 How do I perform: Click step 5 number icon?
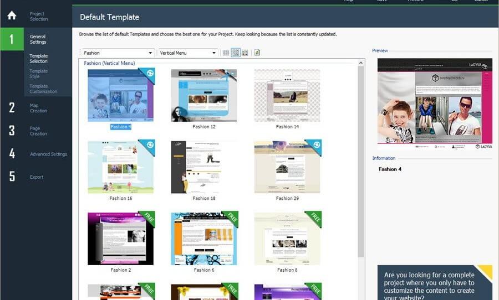[12, 177]
